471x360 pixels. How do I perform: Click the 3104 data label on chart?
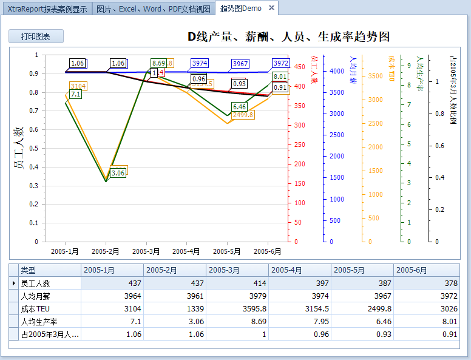tap(78, 86)
